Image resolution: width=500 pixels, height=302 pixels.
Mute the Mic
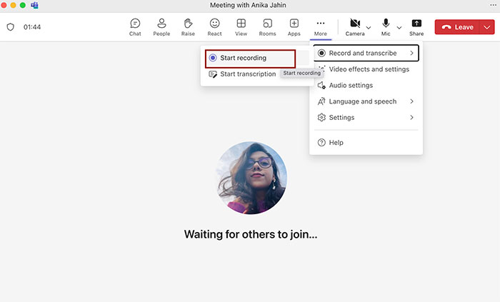click(x=386, y=26)
